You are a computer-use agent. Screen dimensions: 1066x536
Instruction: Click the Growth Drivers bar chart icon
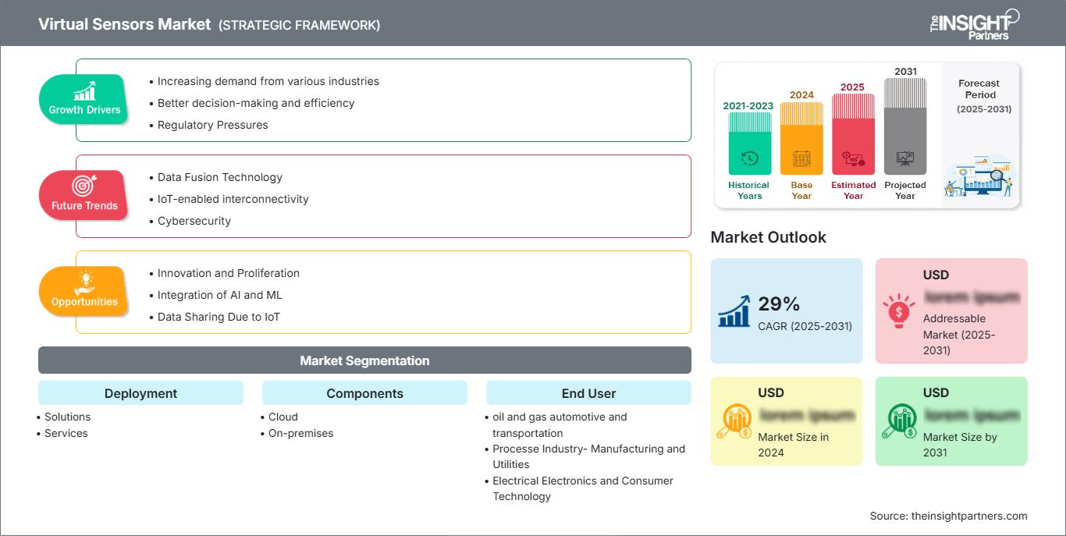84,91
